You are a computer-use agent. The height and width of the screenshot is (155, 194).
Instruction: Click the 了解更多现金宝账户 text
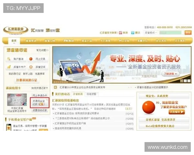point(174,107)
